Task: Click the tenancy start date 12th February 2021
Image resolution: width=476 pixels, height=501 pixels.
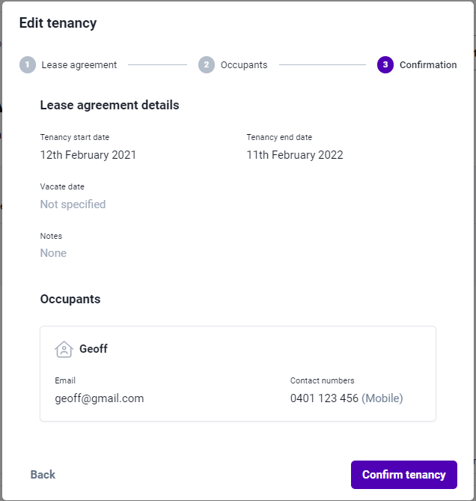Action: (x=88, y=155)
